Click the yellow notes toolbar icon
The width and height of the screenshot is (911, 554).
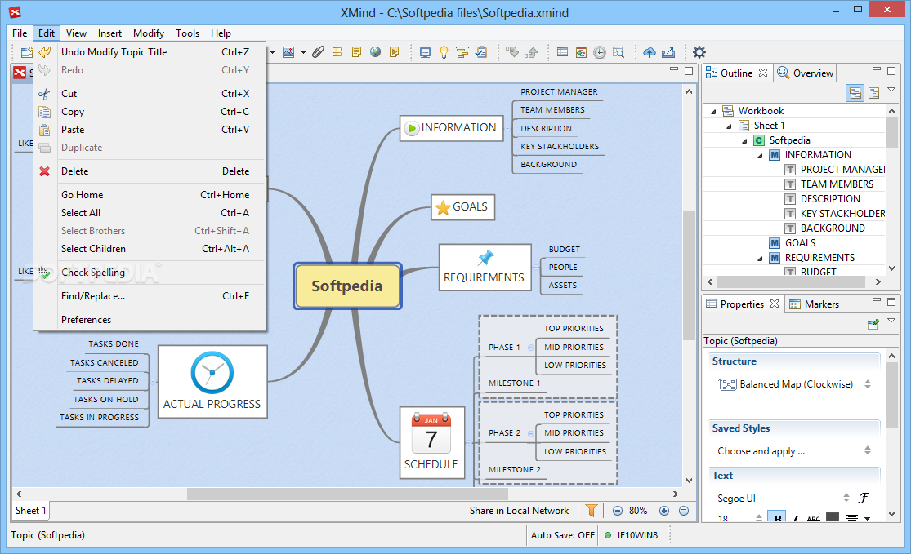[x=356, y=52]
